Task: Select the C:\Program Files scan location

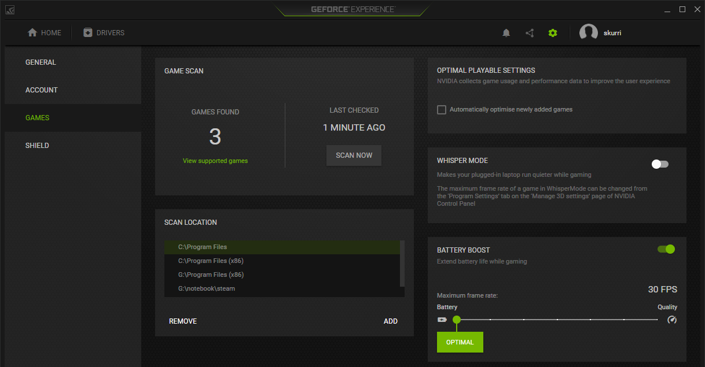Action: pyautogui.click(x=282, y=247)
